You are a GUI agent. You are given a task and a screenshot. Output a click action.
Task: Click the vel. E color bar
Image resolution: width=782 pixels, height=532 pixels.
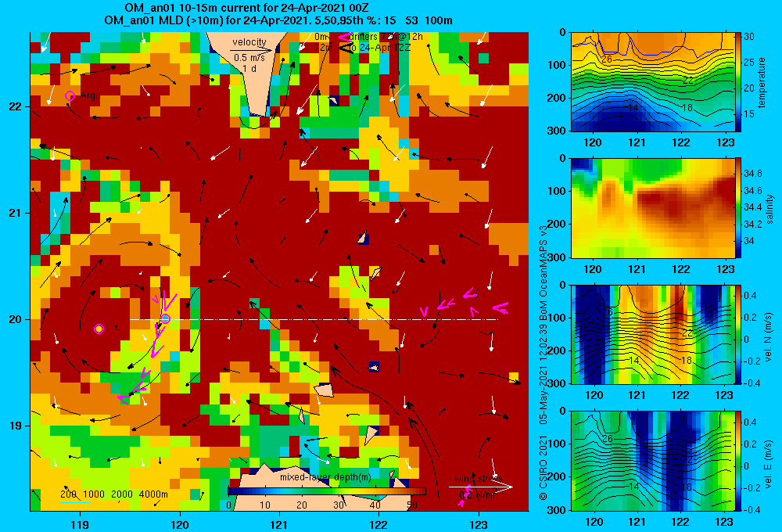[737, 461]
